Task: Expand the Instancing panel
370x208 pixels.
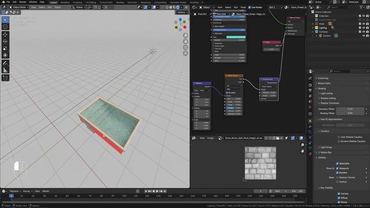Action: 323,78
